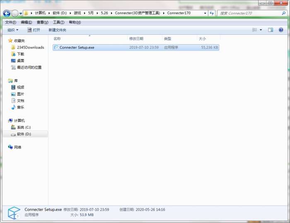
Task: Click the greyed Forward navigation arrow
Action: click(x=15, y=13)
